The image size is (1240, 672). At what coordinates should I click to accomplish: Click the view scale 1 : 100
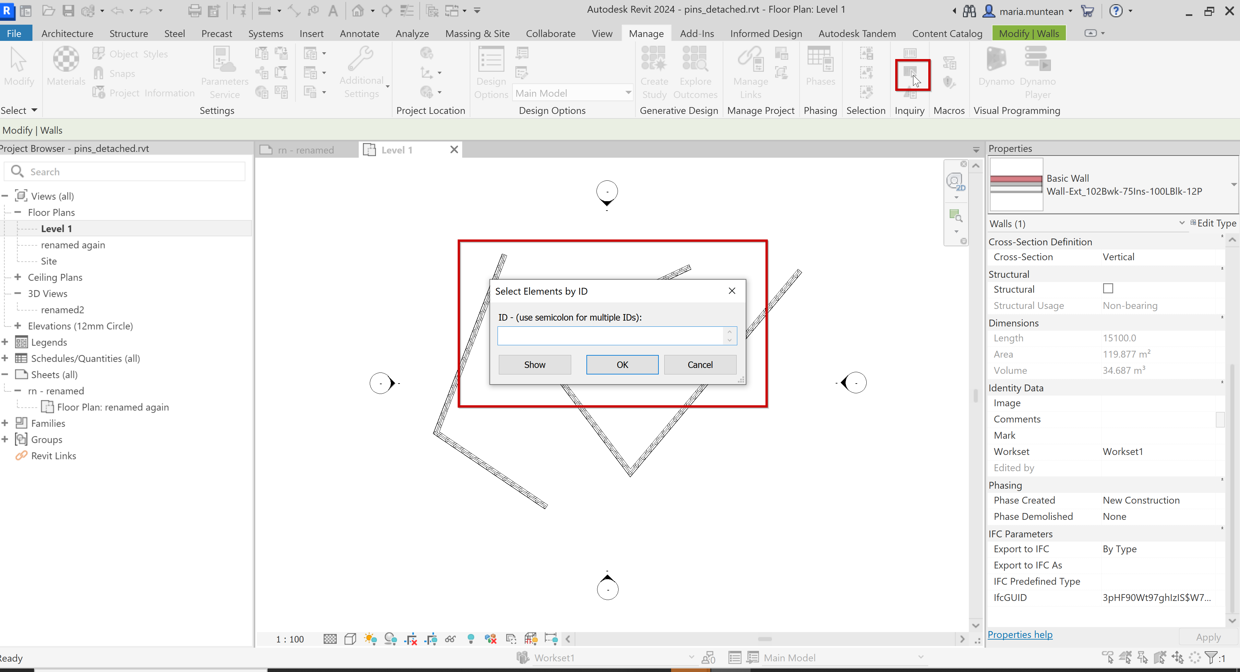click(290, 639)
